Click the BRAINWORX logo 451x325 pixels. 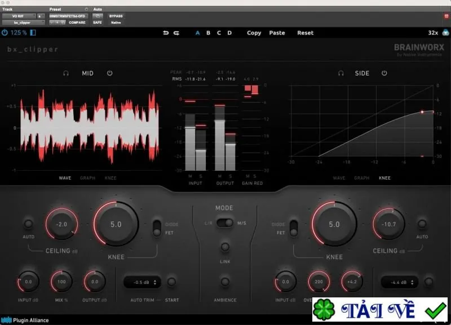(419, 47)
